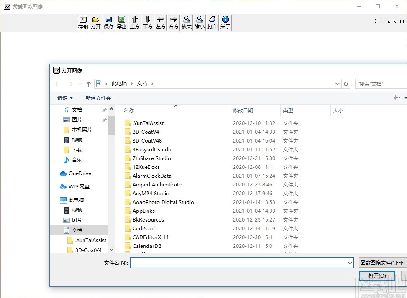Open the file type dropdown showing 函数图像文件(*.FFF)
This screenshot has width=407, height=298.
pyautogui.click(x=382, y=263)
